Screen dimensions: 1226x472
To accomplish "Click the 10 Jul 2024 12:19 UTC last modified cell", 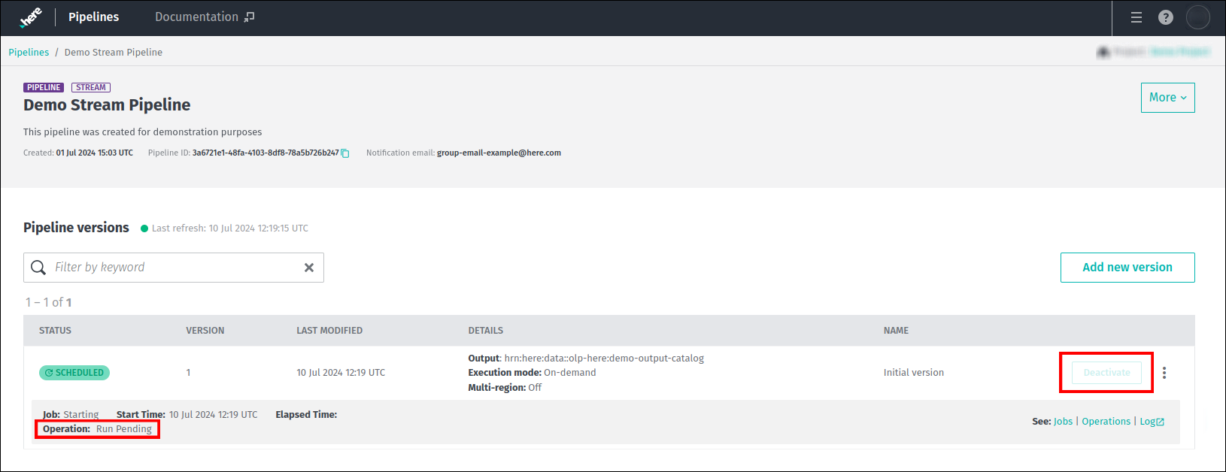I will coord(341,373).
